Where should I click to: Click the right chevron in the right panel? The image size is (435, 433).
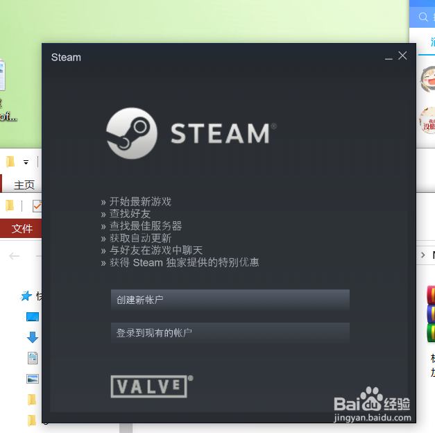point(423,255)
